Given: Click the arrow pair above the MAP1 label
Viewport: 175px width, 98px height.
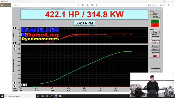Looking at the screenshot, I should pos(14,28).
